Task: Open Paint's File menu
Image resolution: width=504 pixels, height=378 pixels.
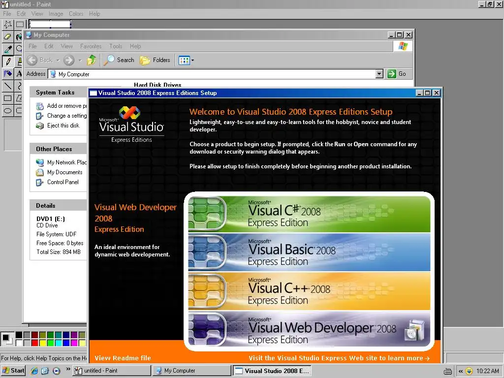Action: pyautogui.click(x=7, y=13)
